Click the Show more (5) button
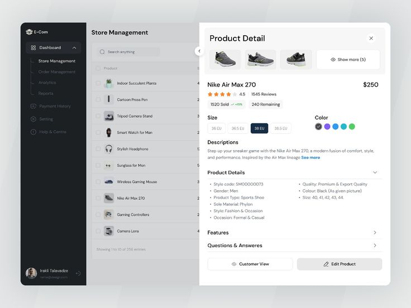 pyautogui.click(x=348, y=60)
